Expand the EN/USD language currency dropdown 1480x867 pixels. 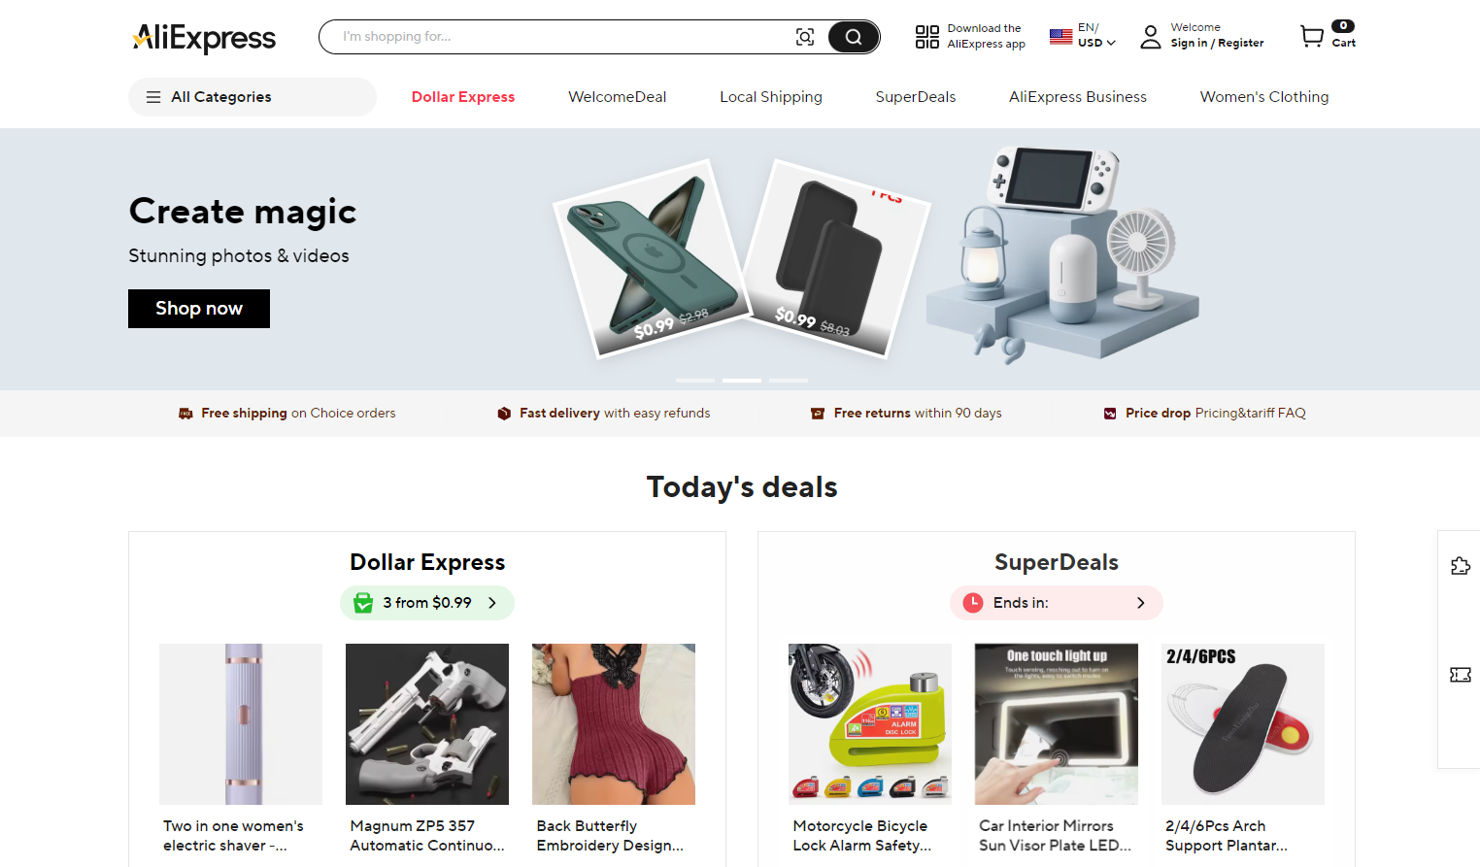(x=1083, y=36)
